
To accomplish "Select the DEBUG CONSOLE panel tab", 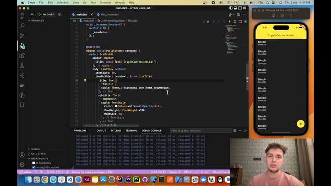I will point(152,131).
